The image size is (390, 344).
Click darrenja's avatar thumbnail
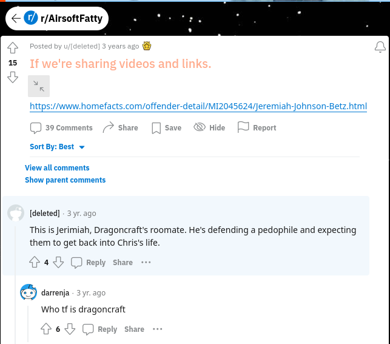[29, 292]
